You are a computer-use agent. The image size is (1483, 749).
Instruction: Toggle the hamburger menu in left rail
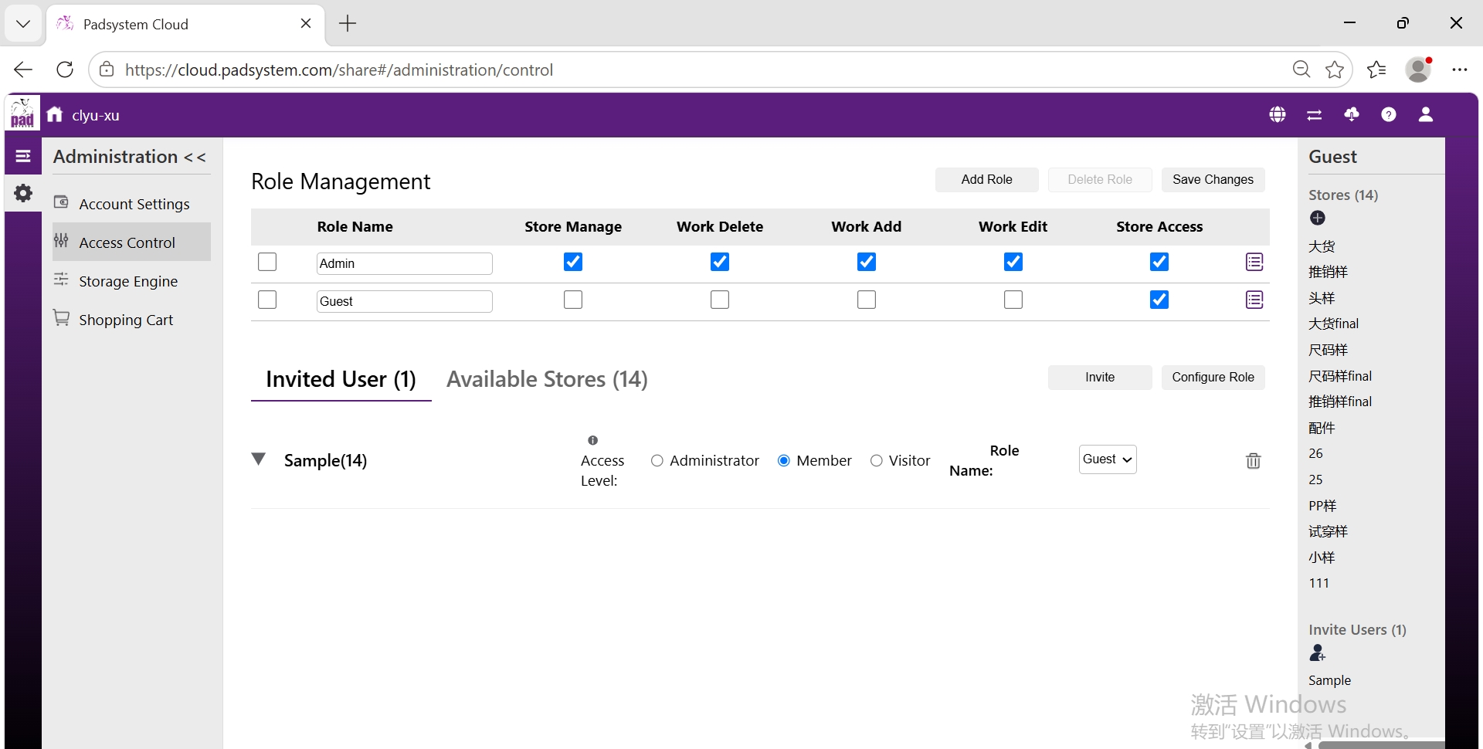[23, 157]
